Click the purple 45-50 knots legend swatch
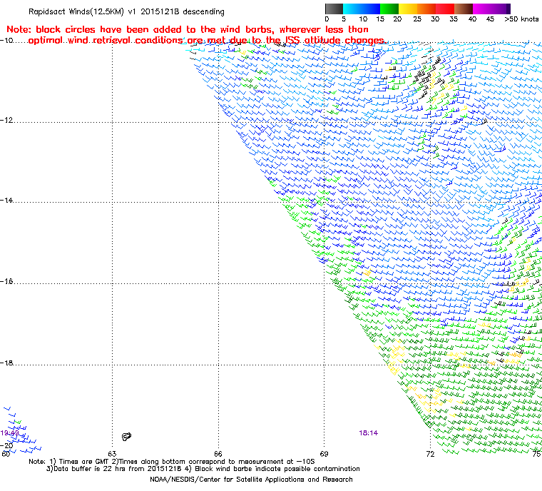Image resolution: width=542 pixels, height=491 pixels. (501, 9)
